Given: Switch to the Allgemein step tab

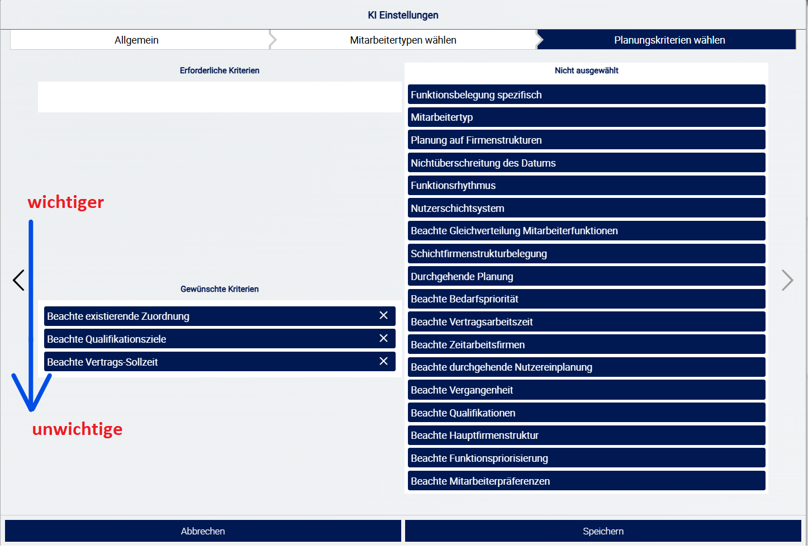Looking at the screenshot, I should click(137, 40).
